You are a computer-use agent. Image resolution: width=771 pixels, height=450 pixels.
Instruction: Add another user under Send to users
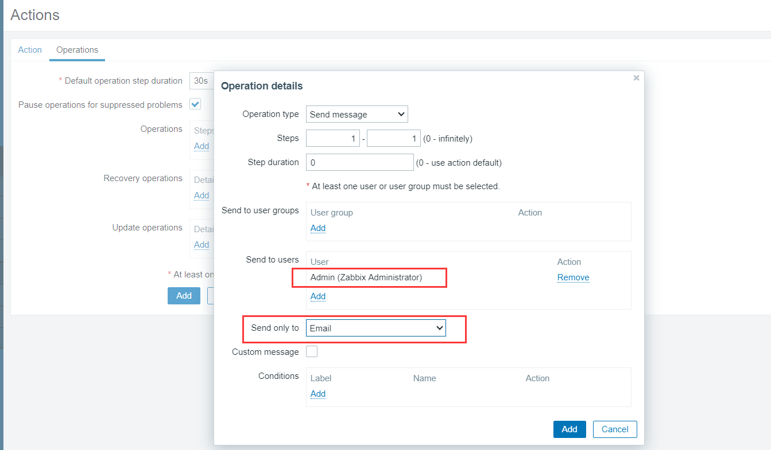click(318, 296)
